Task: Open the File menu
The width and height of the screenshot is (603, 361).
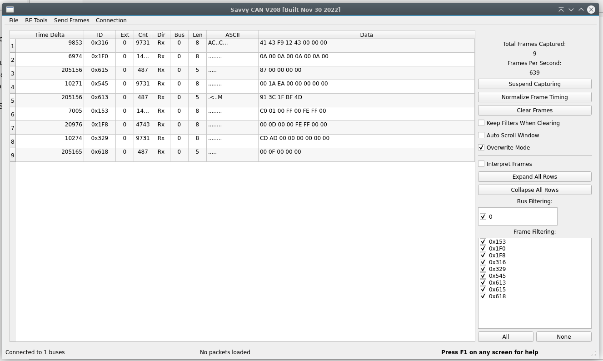Action: [x=14, y=20]
